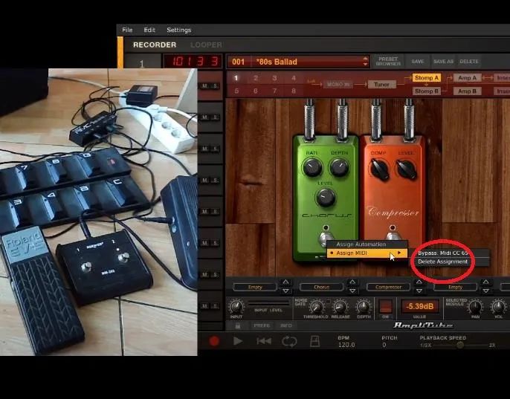510x399 pixels.
Task: Click up arrow right of Compressor slot
Action: [x=419, y=282]
